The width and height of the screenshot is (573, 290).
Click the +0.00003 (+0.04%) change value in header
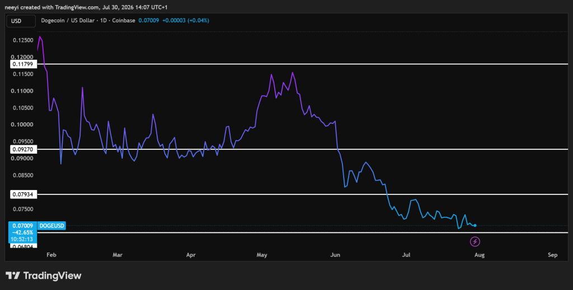[186, 21]
